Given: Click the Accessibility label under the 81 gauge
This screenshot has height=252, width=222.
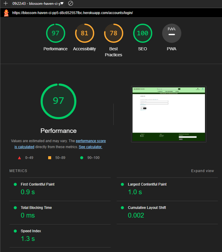Looking at the screenshot, I should (84, 49).
